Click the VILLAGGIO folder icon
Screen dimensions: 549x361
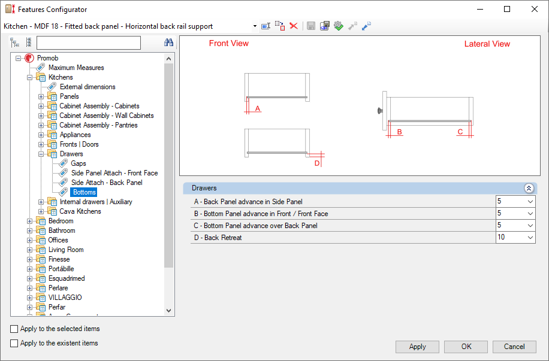[x=41, y=298]
